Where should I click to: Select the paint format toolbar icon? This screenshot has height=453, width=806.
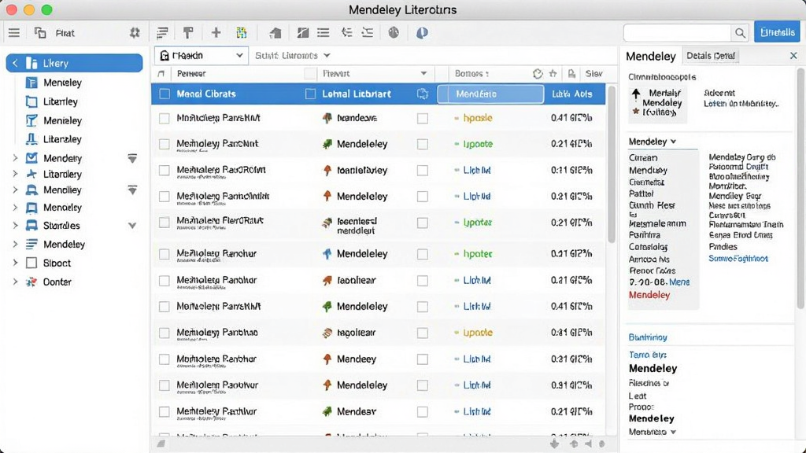[188, 33]
